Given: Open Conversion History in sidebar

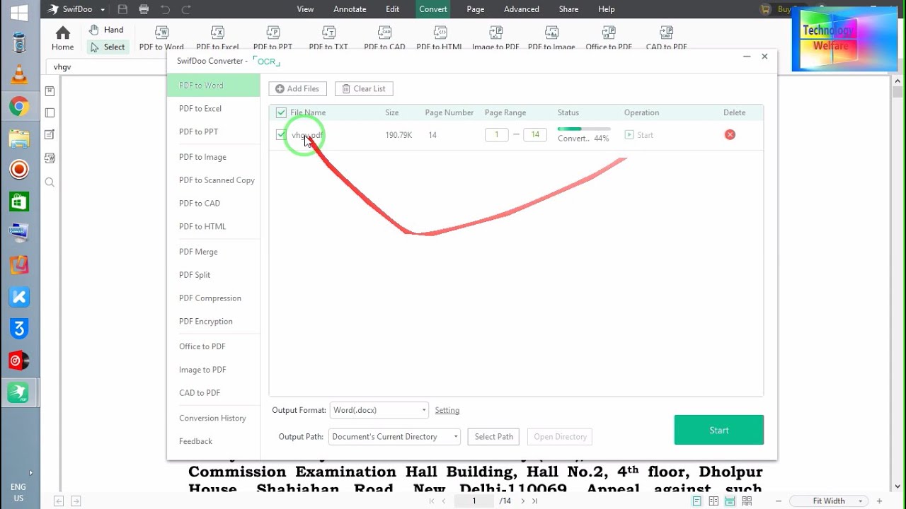Looking at the screenshot, I should 212,419.
